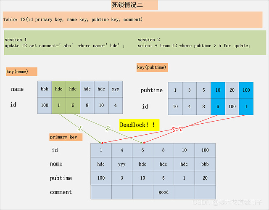Click the session 2 select statement
The image size is (269, 210).
click(194, 45)
